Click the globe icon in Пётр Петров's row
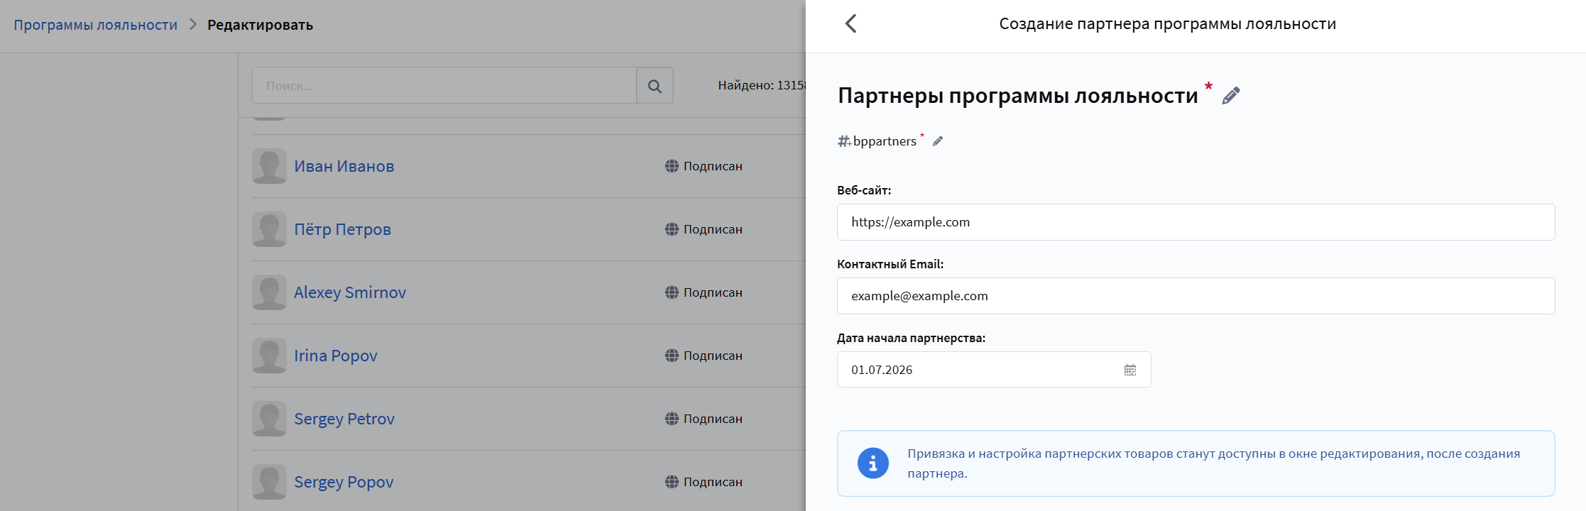Viewport: 1586px width, 511px height. tap(672, 229)
